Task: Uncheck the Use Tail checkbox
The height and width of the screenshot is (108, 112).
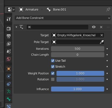Action: (53, 61)
